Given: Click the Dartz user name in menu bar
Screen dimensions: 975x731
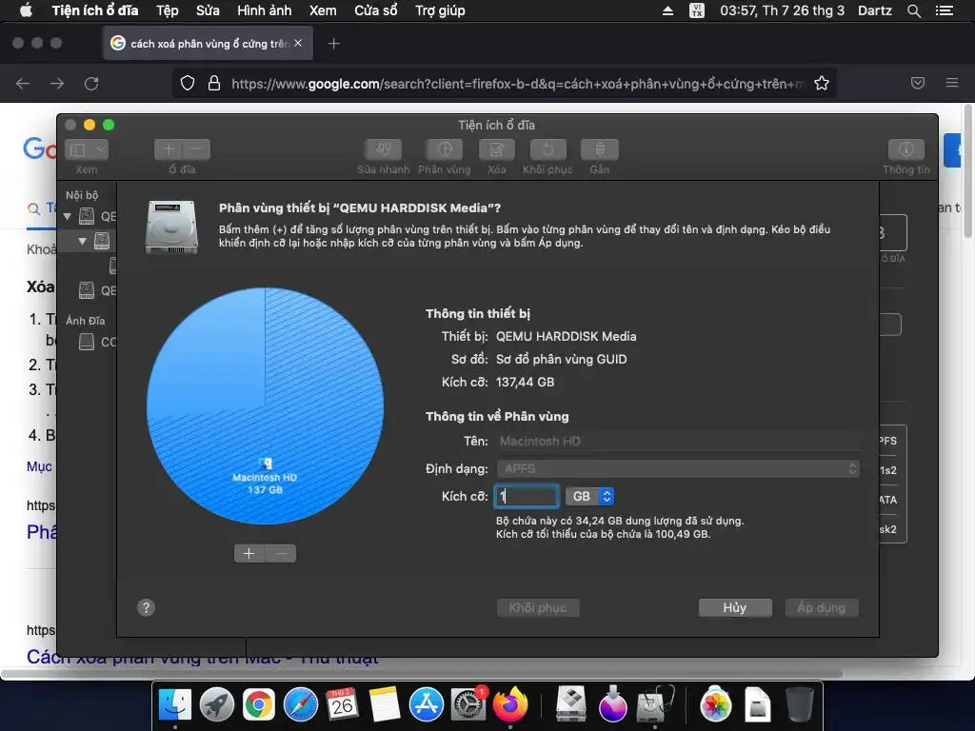Looking at the screenshot, I should 874,10.
